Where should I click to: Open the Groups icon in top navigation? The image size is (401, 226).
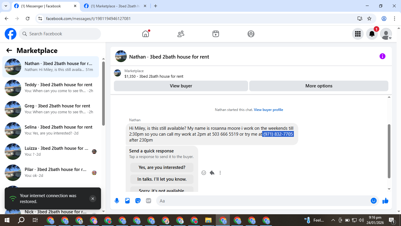pyautogui.click(x=251, y=34)
